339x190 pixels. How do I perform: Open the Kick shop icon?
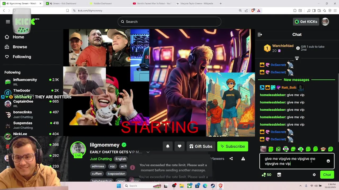point(279,175)
